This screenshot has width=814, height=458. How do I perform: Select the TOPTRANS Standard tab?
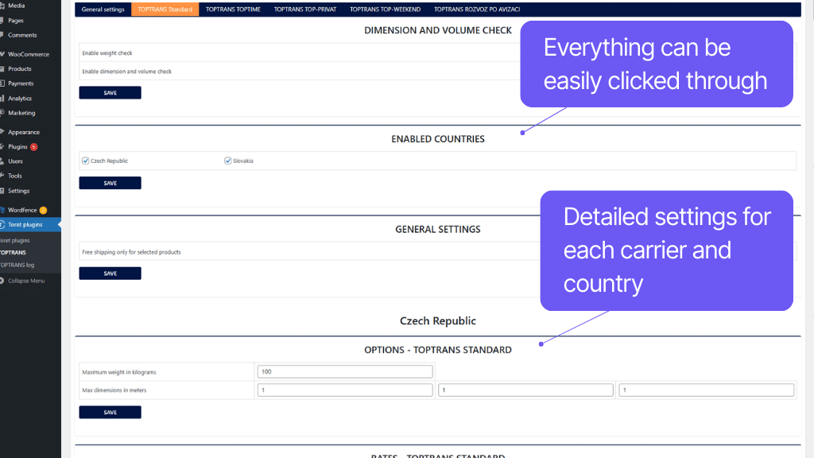[165, 10]
